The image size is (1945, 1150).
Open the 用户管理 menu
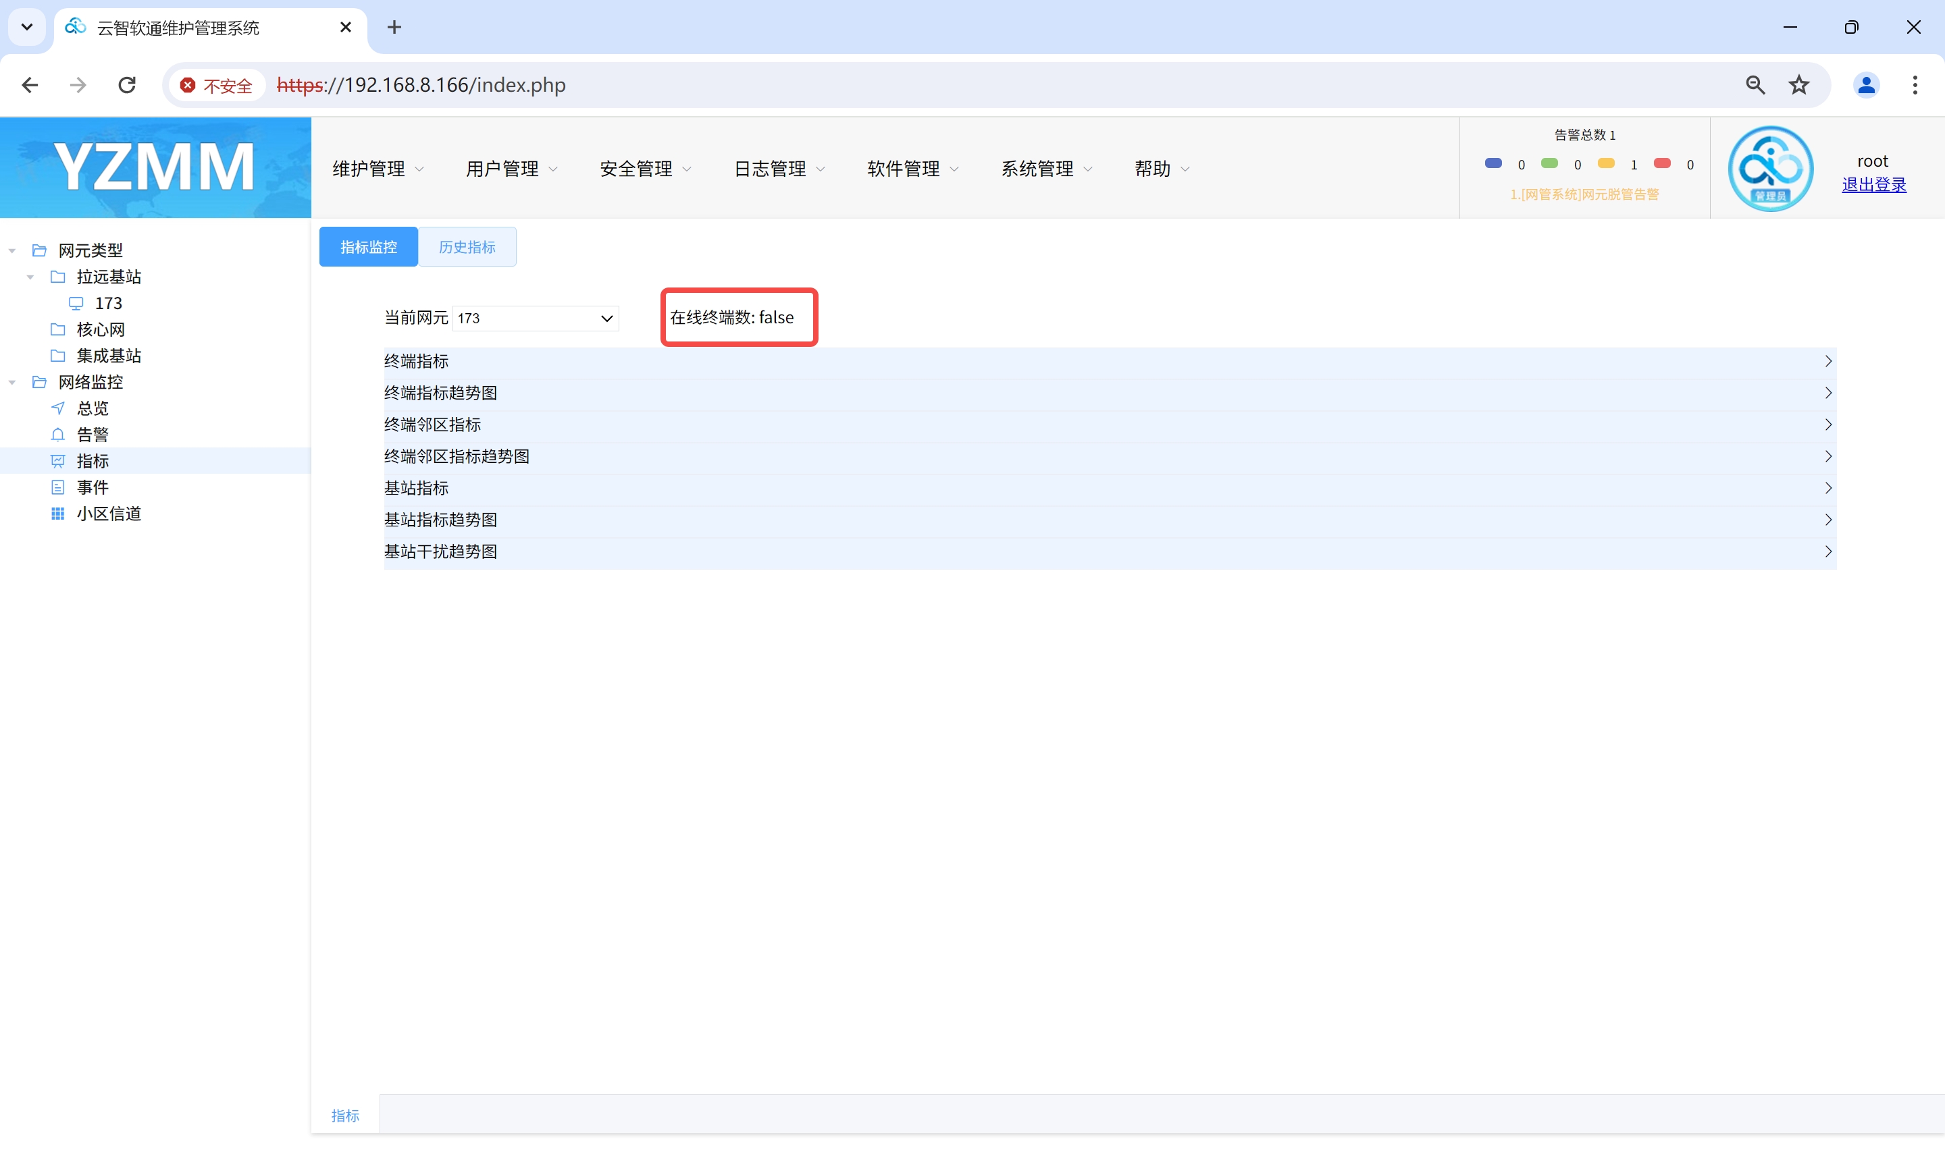(x=512, y=168)
